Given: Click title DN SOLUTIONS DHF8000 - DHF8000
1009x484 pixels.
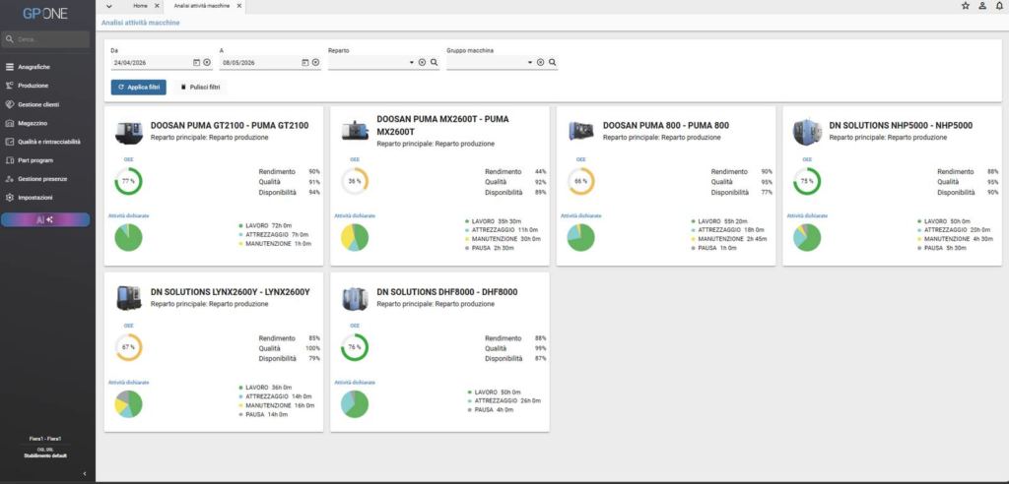Looking at the screenshot, I should (447, 292).
